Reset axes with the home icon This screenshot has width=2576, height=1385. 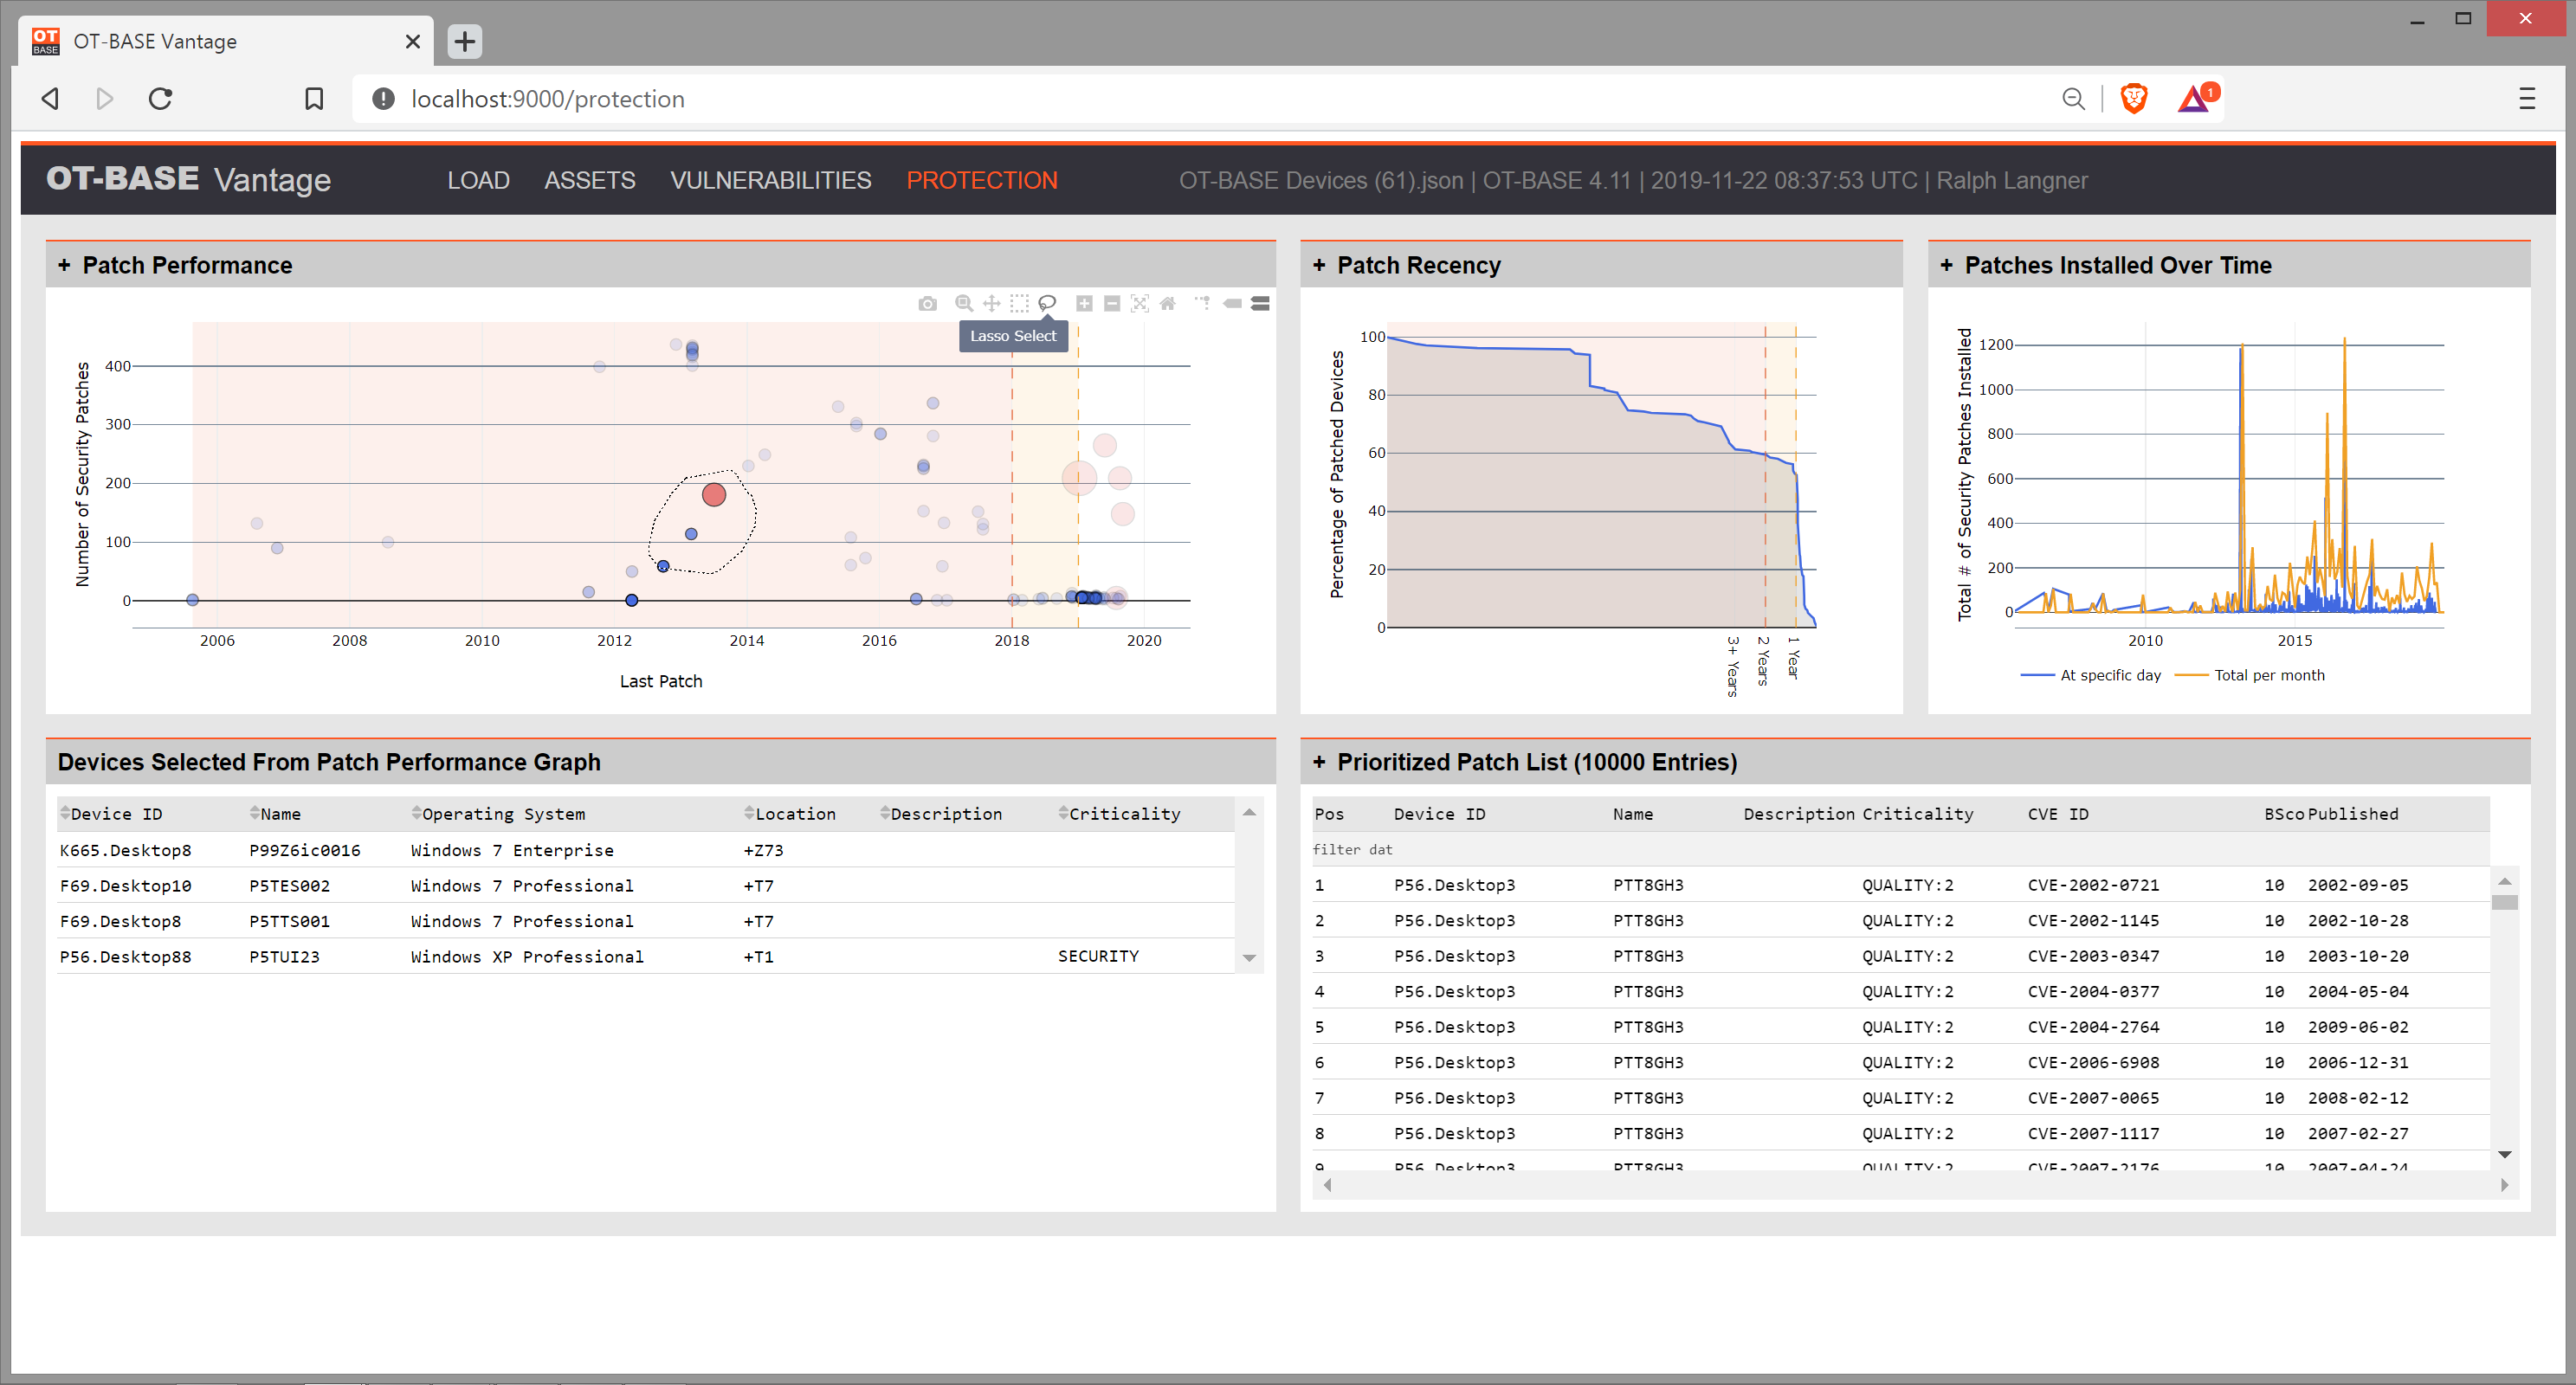click(1167, 303)
